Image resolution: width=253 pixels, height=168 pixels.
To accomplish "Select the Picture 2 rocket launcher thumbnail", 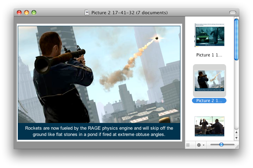I will [209, 81].
